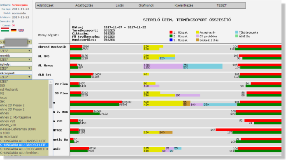Click the light blue Többletmunka legend square
This screenshot has width=288, height=162.
[x=237, y=32]
